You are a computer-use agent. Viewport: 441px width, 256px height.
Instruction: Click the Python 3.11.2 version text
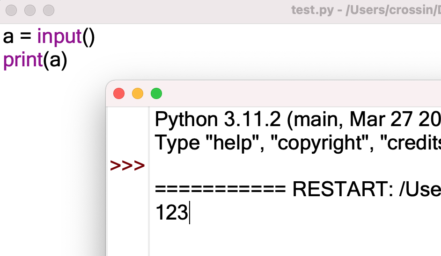[x=218, y=120]
